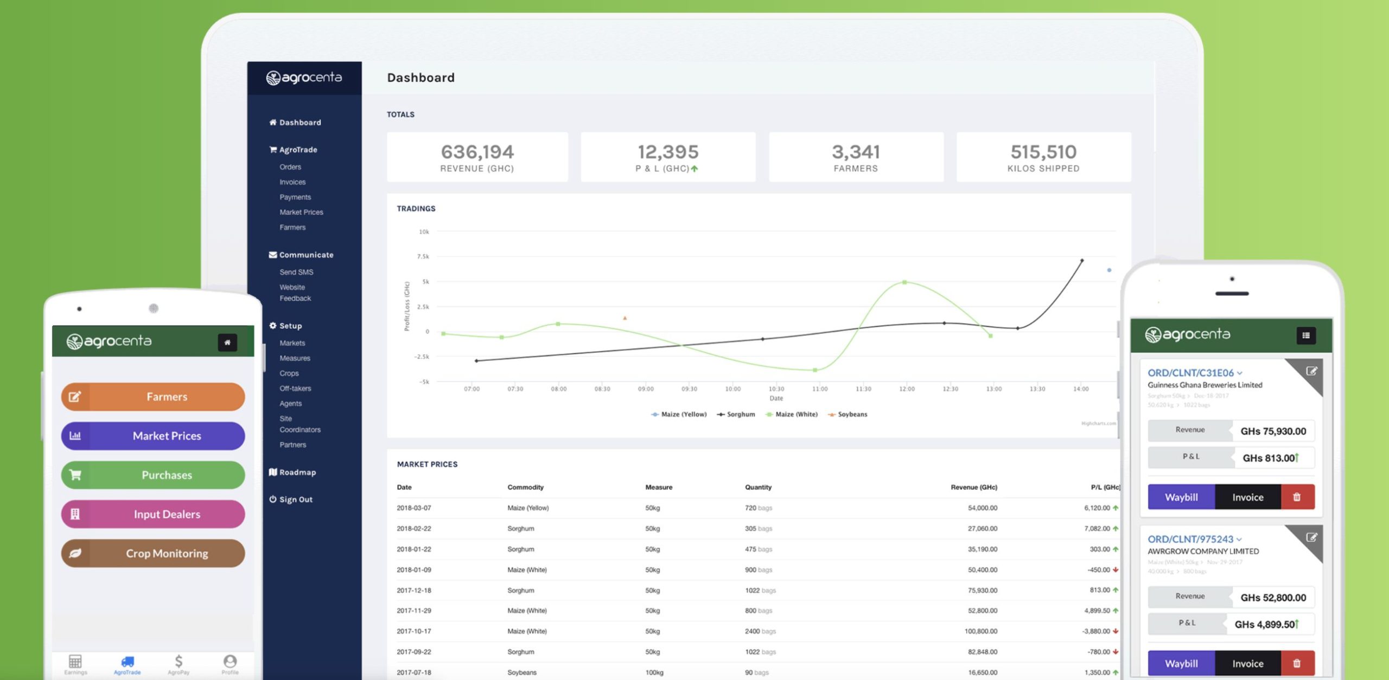Open Invoice for AWRGROW order
The width and height of the screenshot is (1389, 680).
click(1248, 663)
